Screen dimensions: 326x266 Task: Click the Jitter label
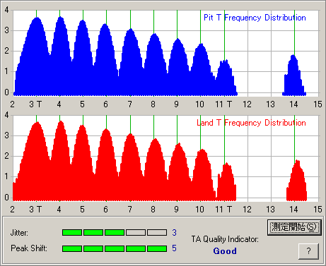coord(19,233)
